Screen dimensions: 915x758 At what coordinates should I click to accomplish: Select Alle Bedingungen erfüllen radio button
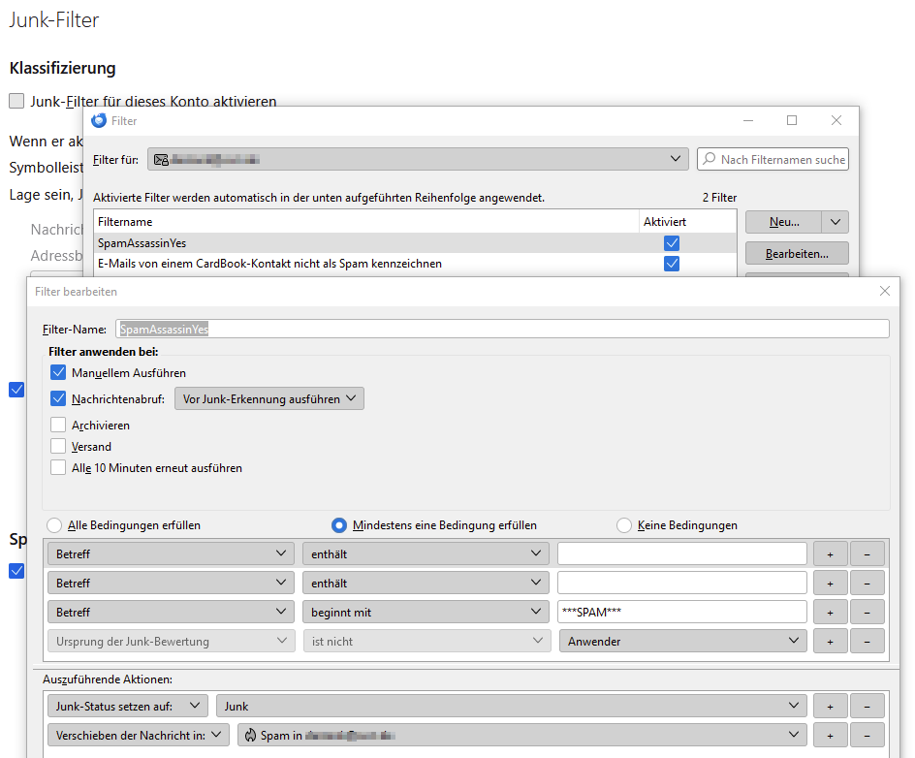[55, 525]
